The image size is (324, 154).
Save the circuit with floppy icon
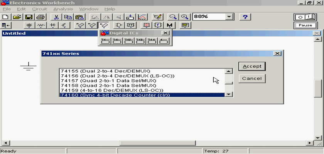point(29,17)
